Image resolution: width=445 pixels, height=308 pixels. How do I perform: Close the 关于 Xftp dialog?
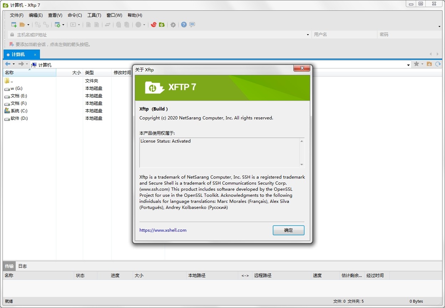click(302, 68)
